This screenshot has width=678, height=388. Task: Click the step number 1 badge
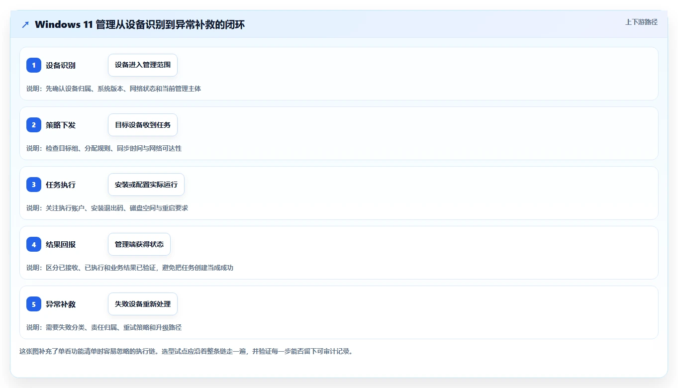coord(34,65)
